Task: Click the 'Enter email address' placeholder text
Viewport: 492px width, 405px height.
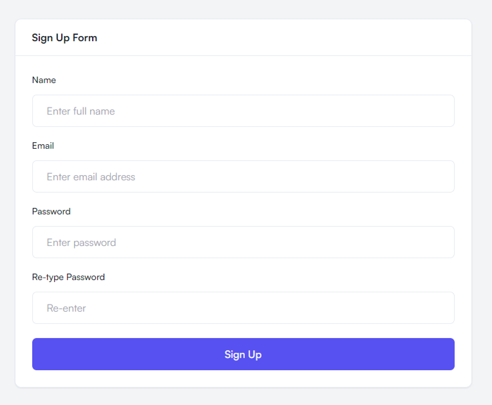Action: pyautogui.click(x=91, y=177)
